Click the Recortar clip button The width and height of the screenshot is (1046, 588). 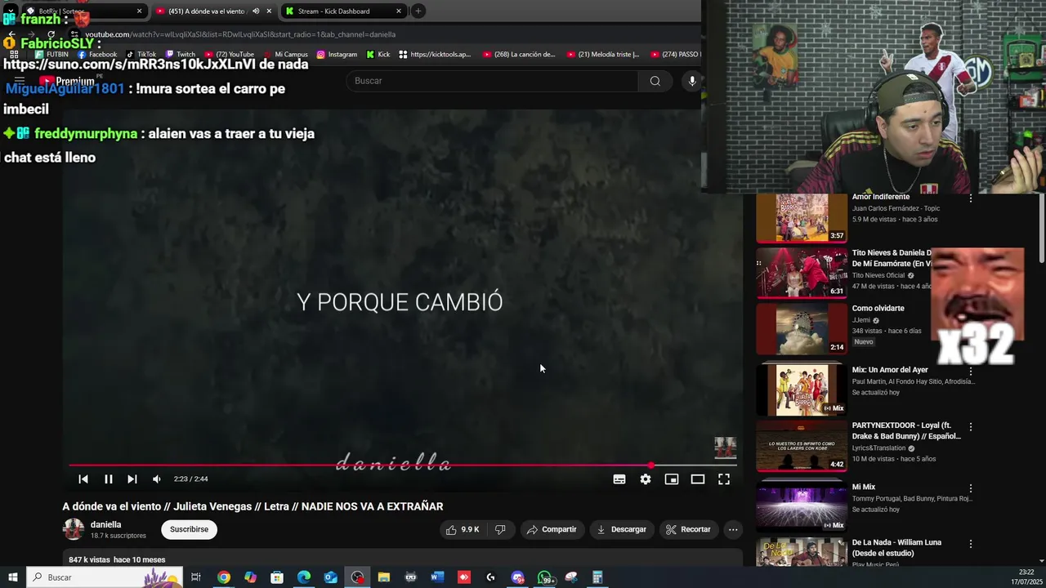[688, 529]
